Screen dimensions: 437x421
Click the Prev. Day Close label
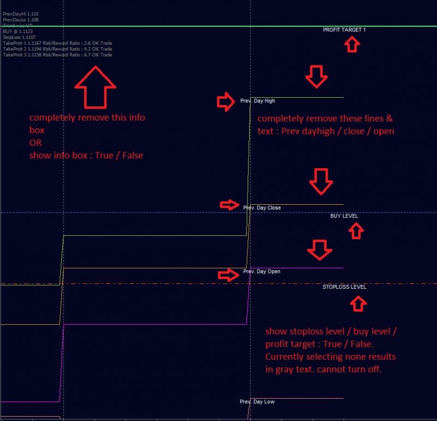(x=262, y=208)
